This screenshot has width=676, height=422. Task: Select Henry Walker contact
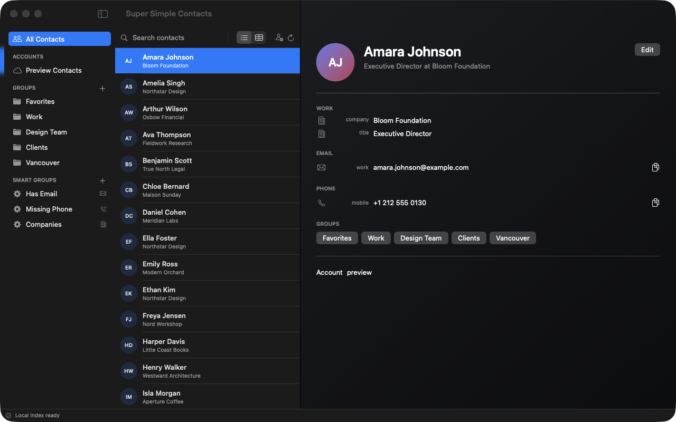tap(208, 371)
